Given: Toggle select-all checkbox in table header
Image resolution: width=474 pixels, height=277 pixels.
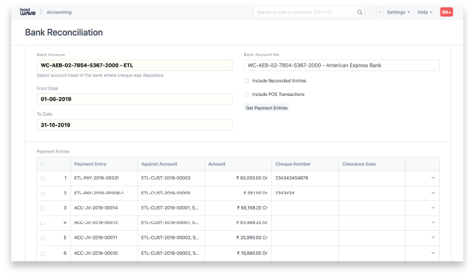Looking at the screenshot, I should coord(43,165).
